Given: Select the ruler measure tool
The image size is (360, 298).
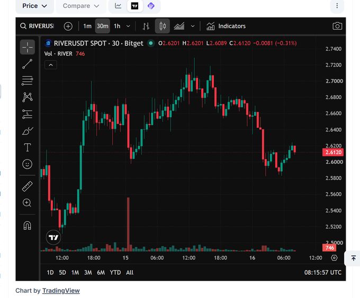Looking at the screenshot, I should click(28, 186).
